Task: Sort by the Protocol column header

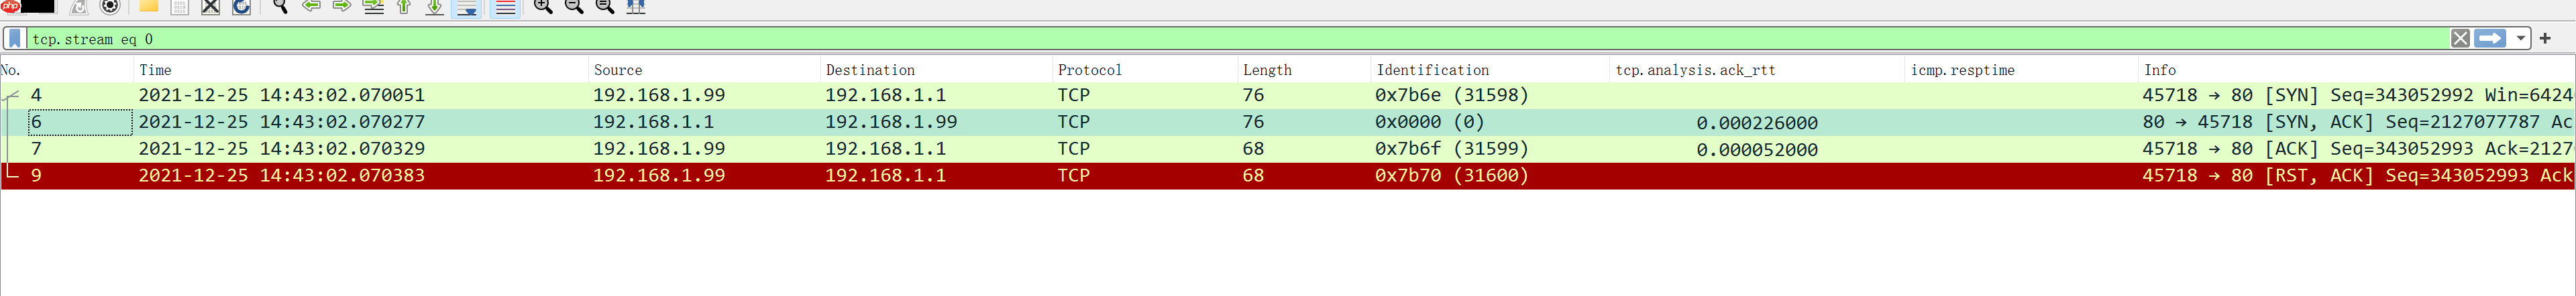Action: [1089, 70]
